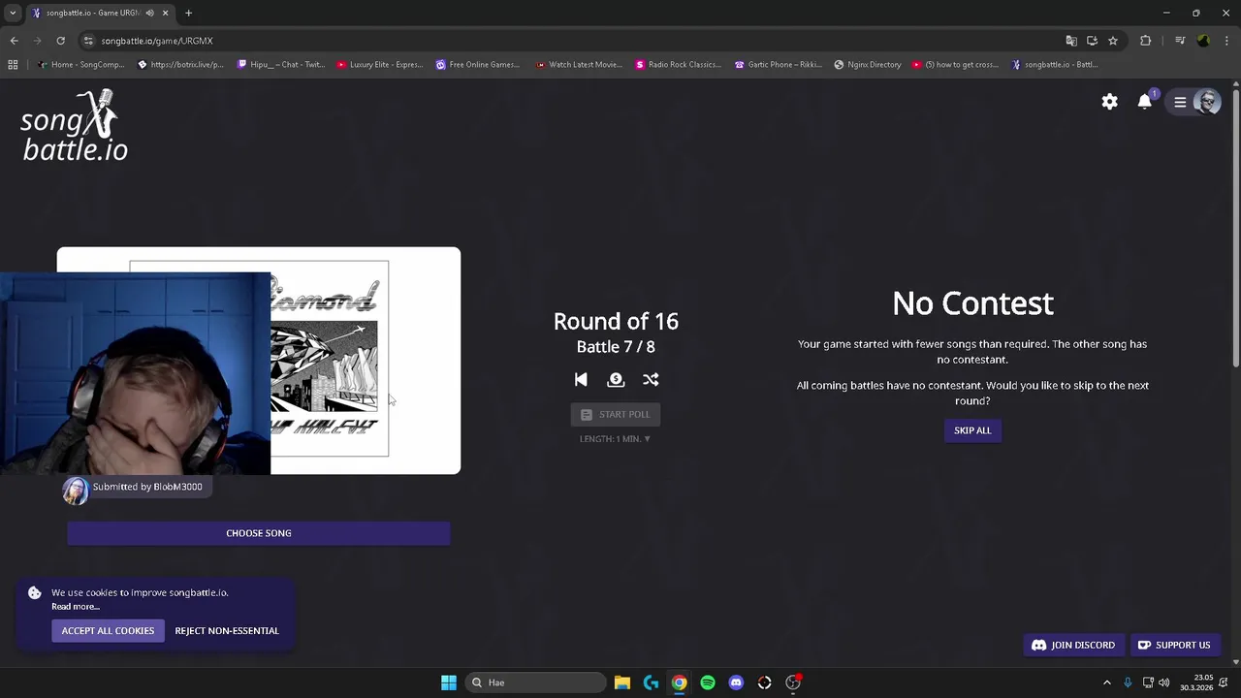Image resolution: width=1241 pixels, height=698 pixels.
Task: Click the coin icon under Battle 7 / 8
Action: pyautogui.click(x=616, y=380)
